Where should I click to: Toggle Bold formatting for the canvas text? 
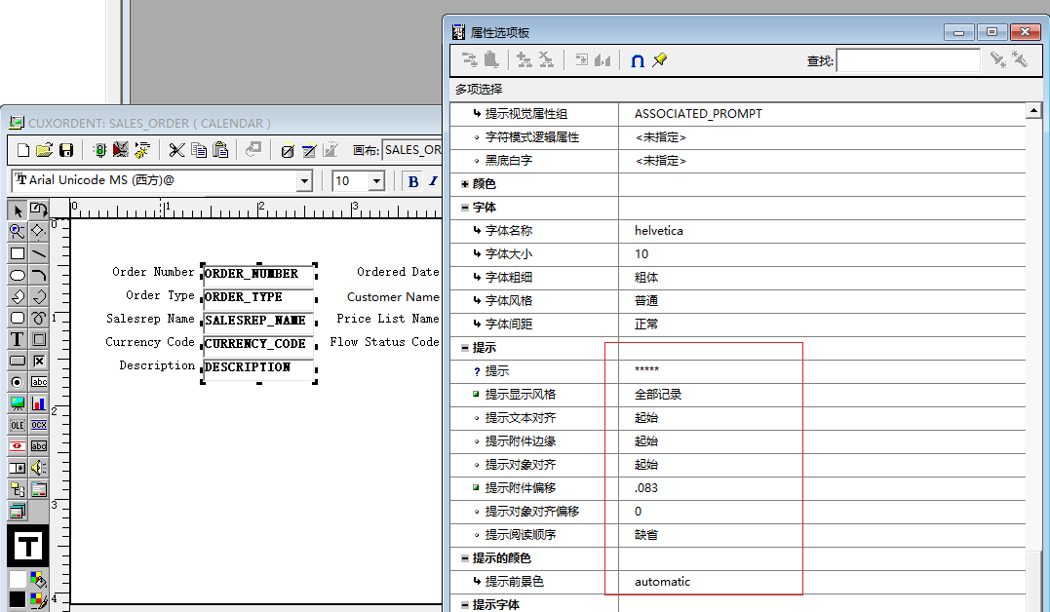click(x=412, y=178)
